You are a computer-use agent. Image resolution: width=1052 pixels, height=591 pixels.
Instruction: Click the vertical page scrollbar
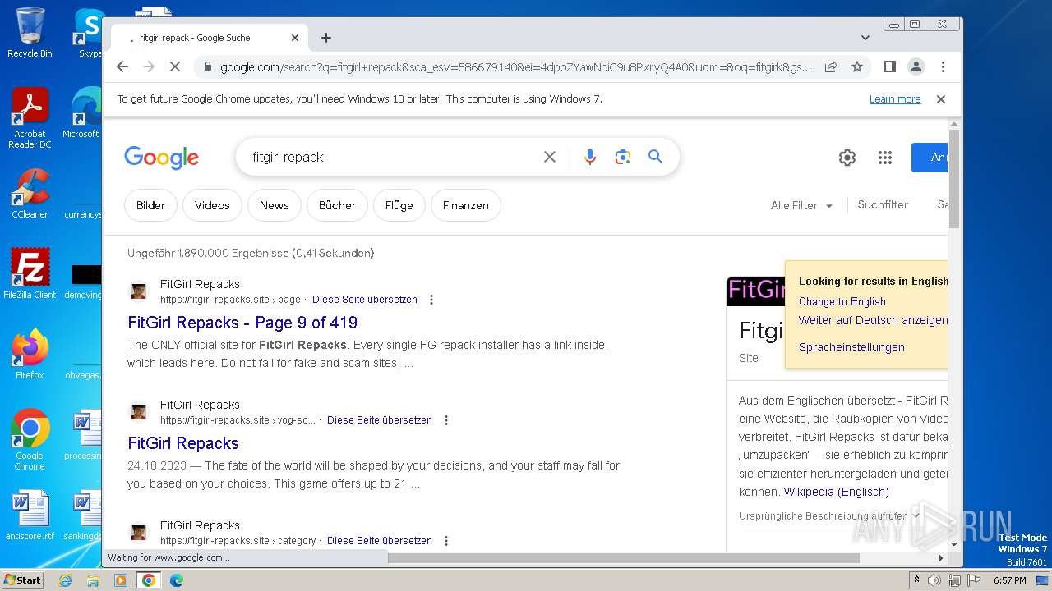953,179
